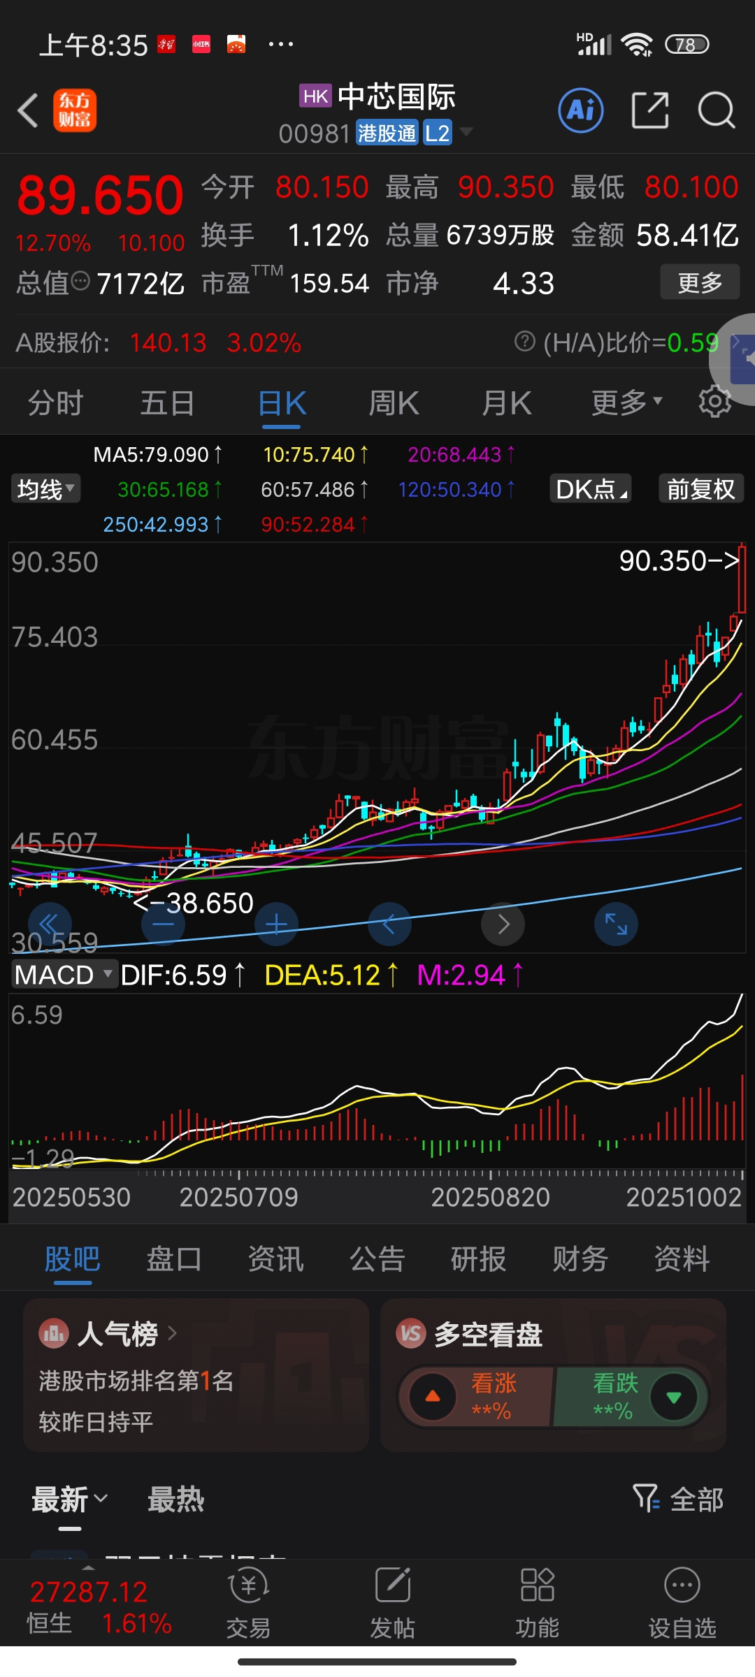Tap the back arrow icon
Viewport: 755px width, 1677px height.
[28, 110]
